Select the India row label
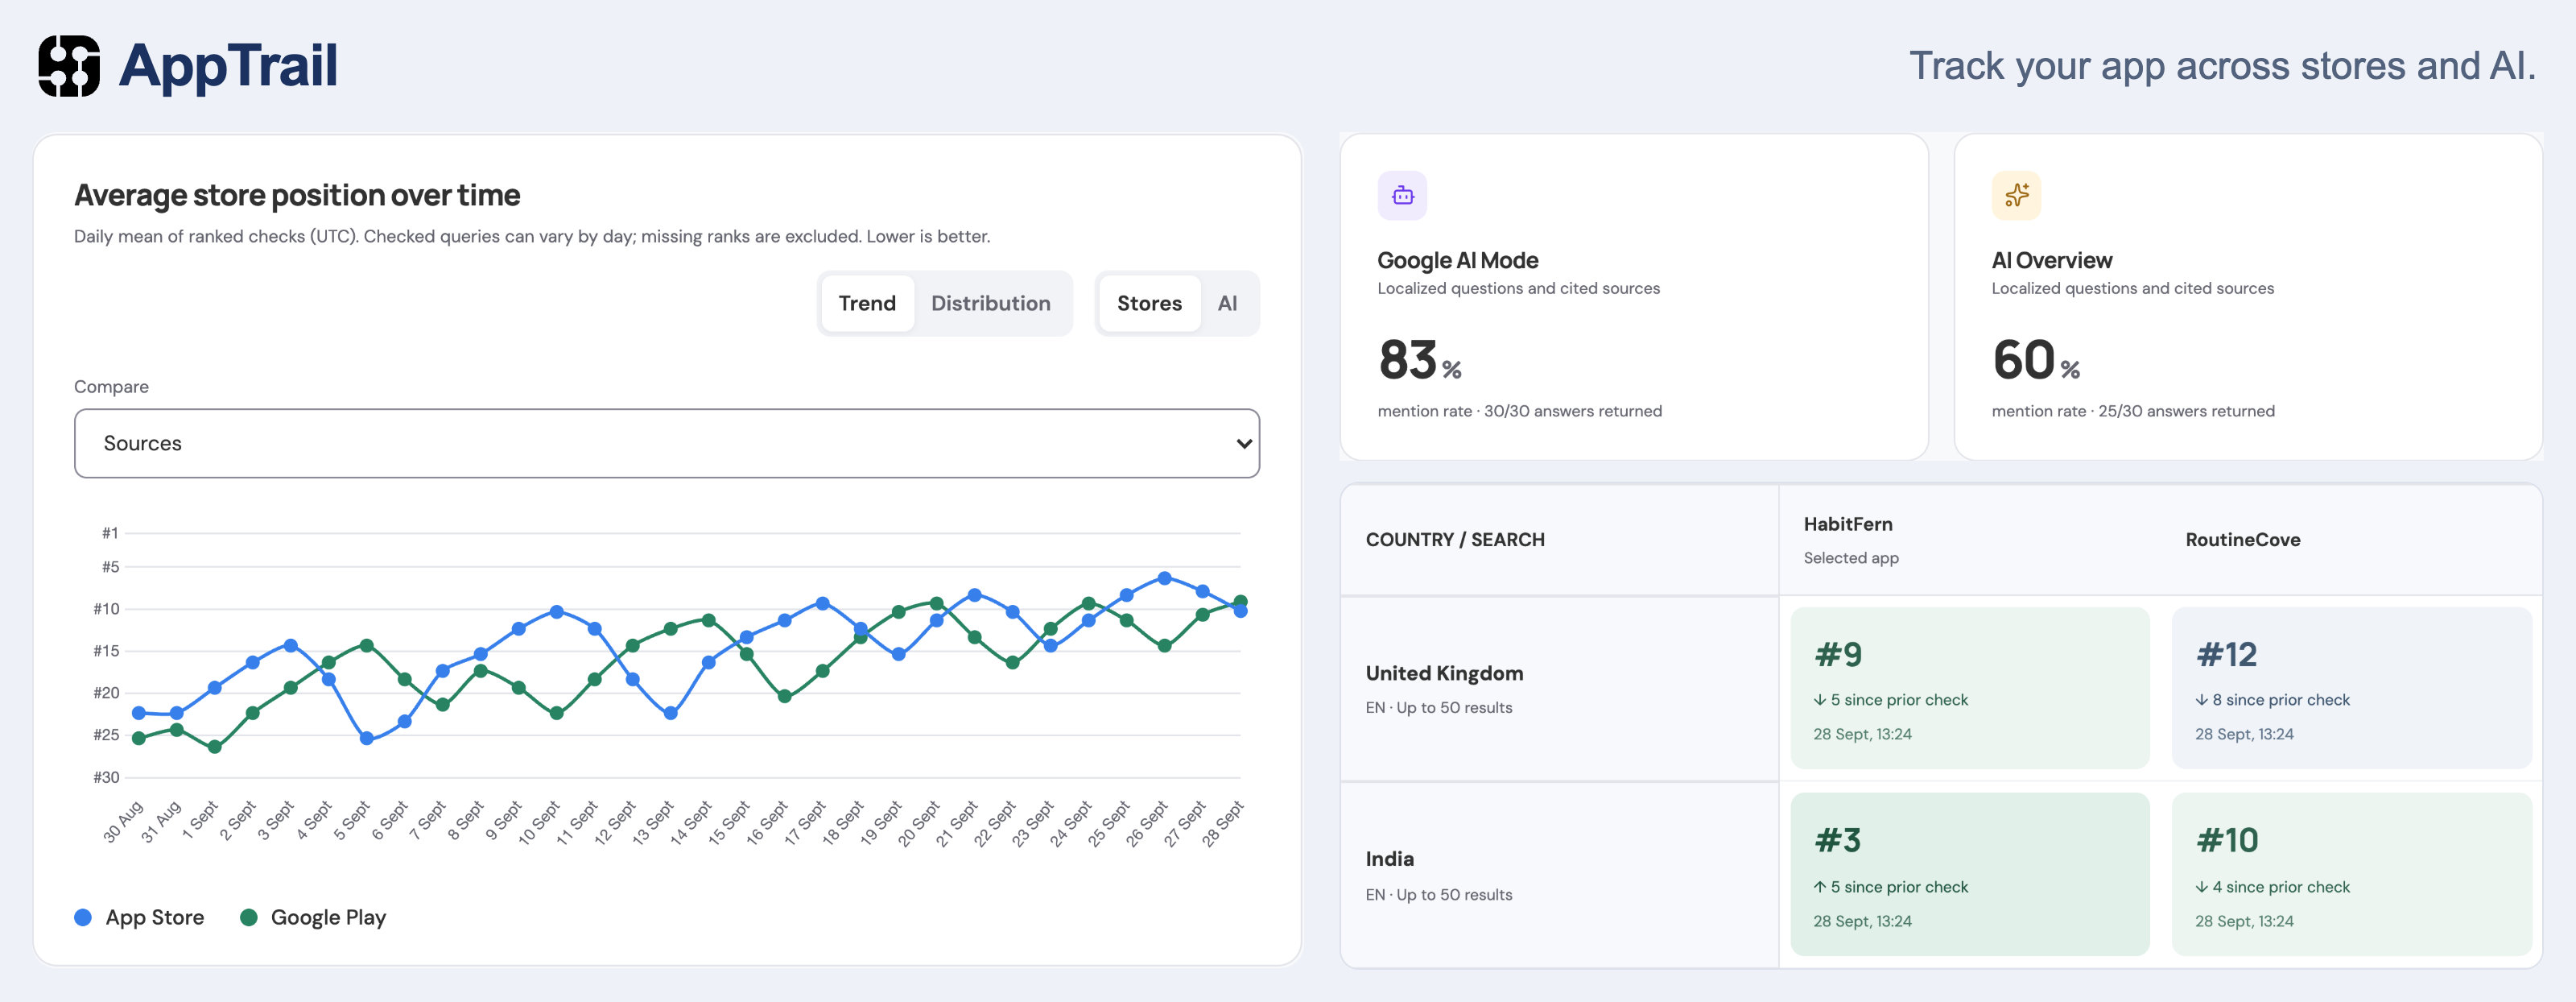 coord(1389,859)
